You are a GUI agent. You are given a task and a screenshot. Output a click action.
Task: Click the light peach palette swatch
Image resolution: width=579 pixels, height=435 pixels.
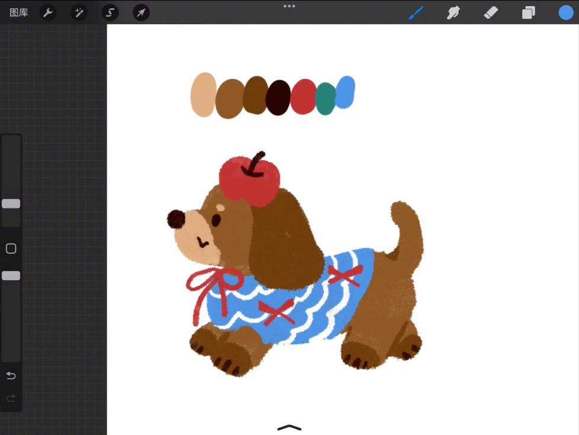[x=203, y=95]
